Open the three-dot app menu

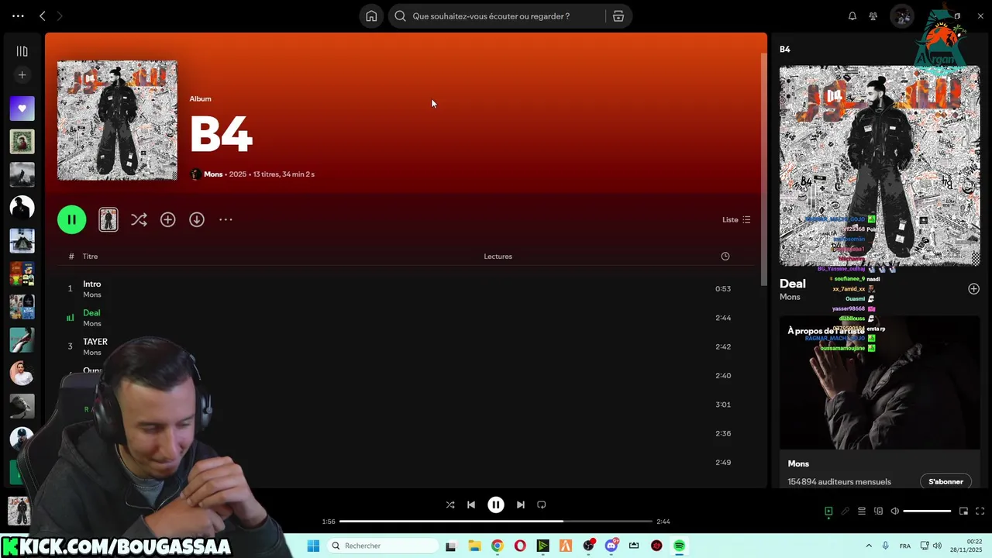(x=18, y=16)
